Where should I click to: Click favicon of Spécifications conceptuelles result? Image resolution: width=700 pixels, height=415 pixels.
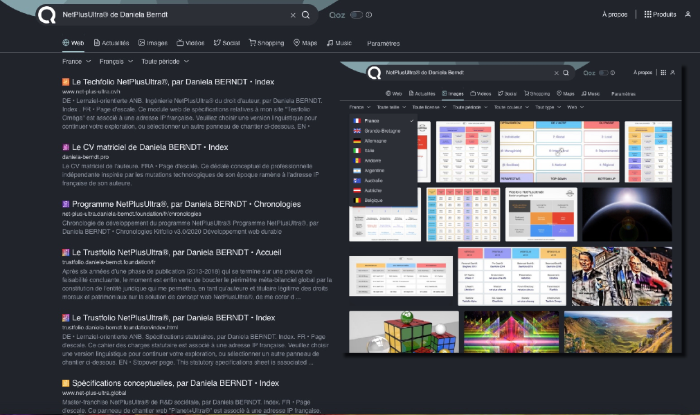coord(66,383)
